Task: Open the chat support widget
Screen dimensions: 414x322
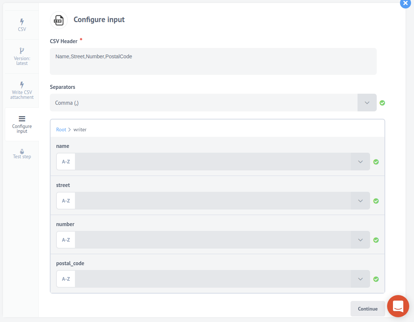Action: coord(398,306)
